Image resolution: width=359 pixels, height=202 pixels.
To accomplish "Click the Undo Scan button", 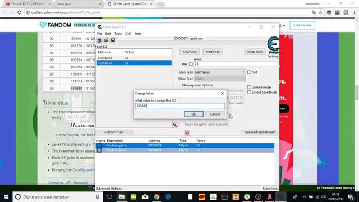I will pos(255,52).
